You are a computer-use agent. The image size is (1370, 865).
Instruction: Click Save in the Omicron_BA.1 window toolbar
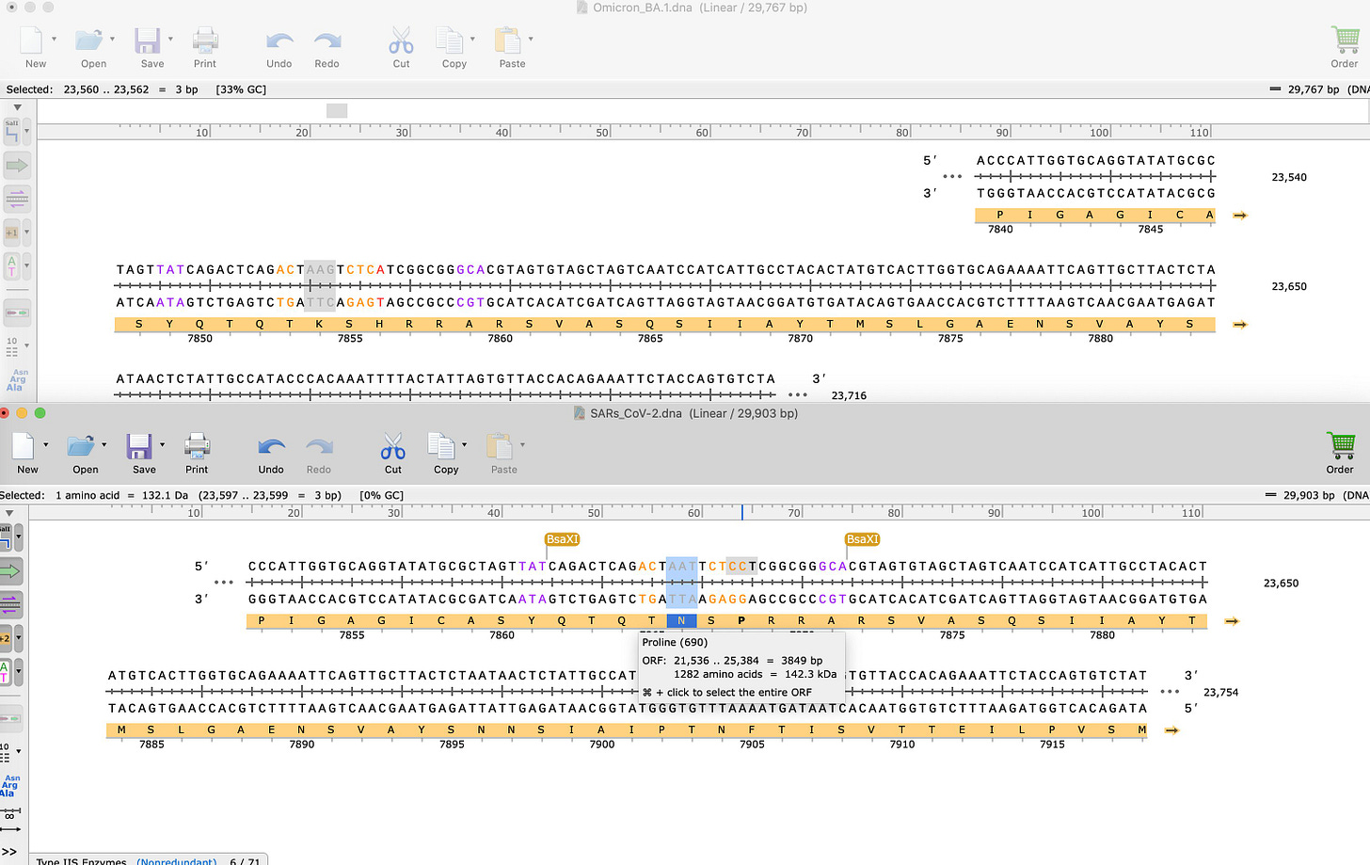149,47
